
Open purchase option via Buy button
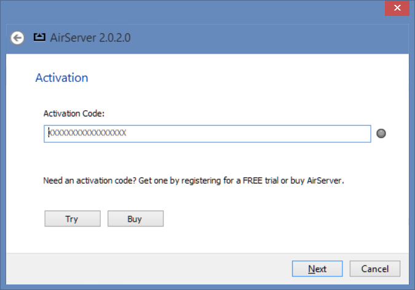135,219
